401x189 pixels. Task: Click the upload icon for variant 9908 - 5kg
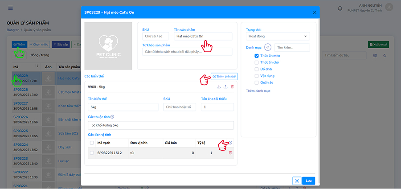pyautogui.click(x=225, y=87)
